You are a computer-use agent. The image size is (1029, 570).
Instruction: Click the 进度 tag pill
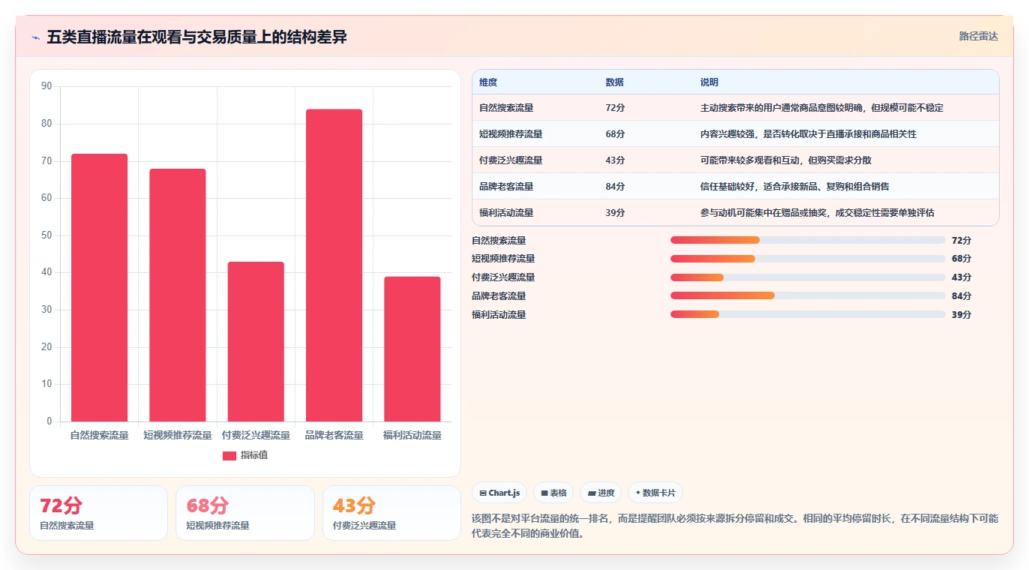pyautogui.click(x=601, y=493)
